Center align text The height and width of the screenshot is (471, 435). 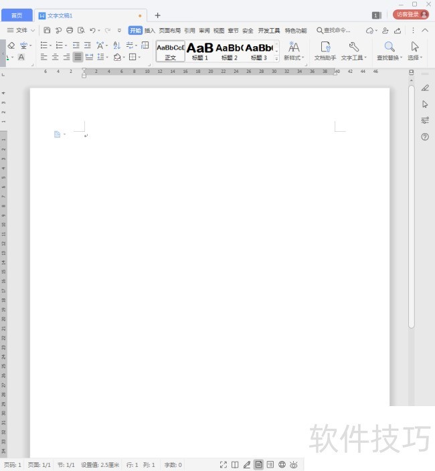56,57
